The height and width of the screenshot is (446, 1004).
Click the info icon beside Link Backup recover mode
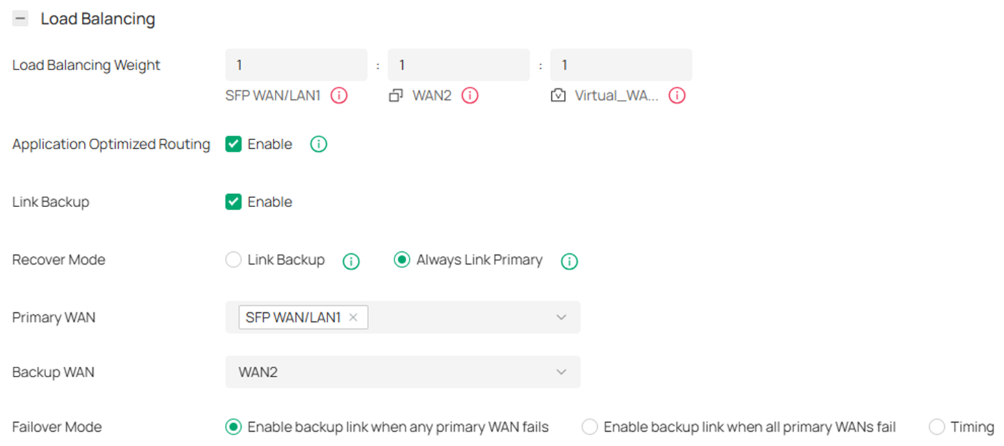[350, 261]
